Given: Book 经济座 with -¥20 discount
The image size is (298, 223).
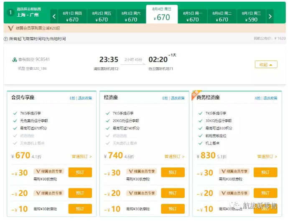Looking at the screenshot, I should coord(173,193).
